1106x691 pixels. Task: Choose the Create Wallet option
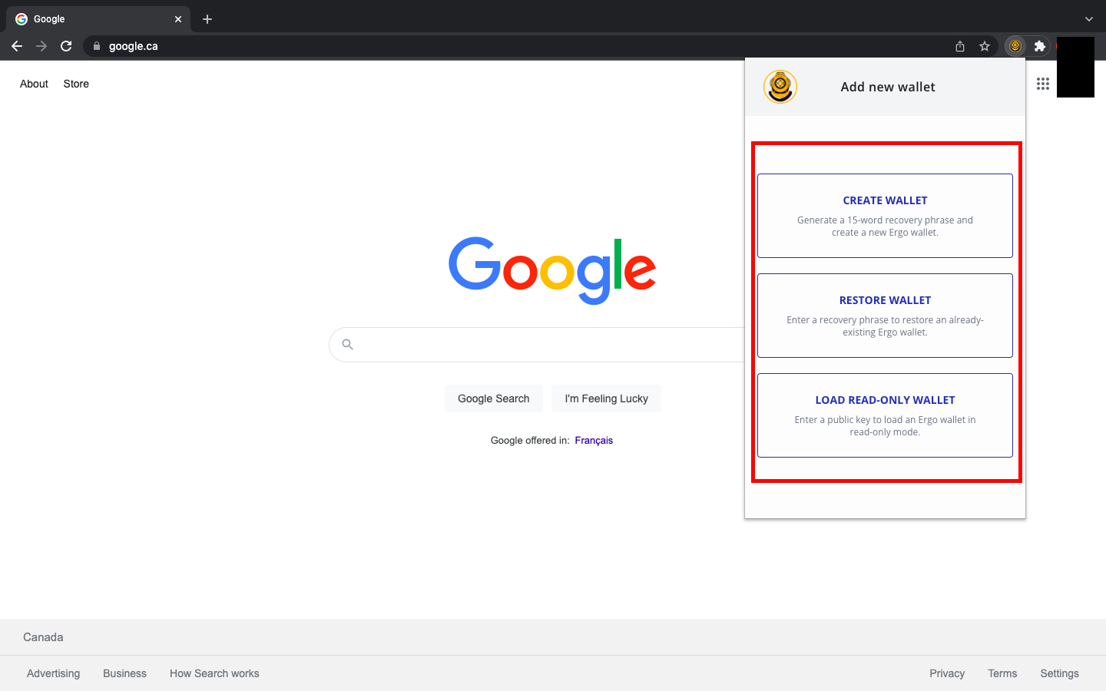(885, 216)
